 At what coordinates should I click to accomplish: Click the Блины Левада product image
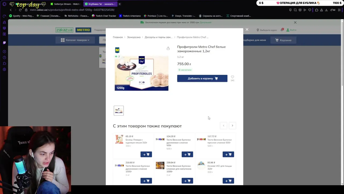119,139
